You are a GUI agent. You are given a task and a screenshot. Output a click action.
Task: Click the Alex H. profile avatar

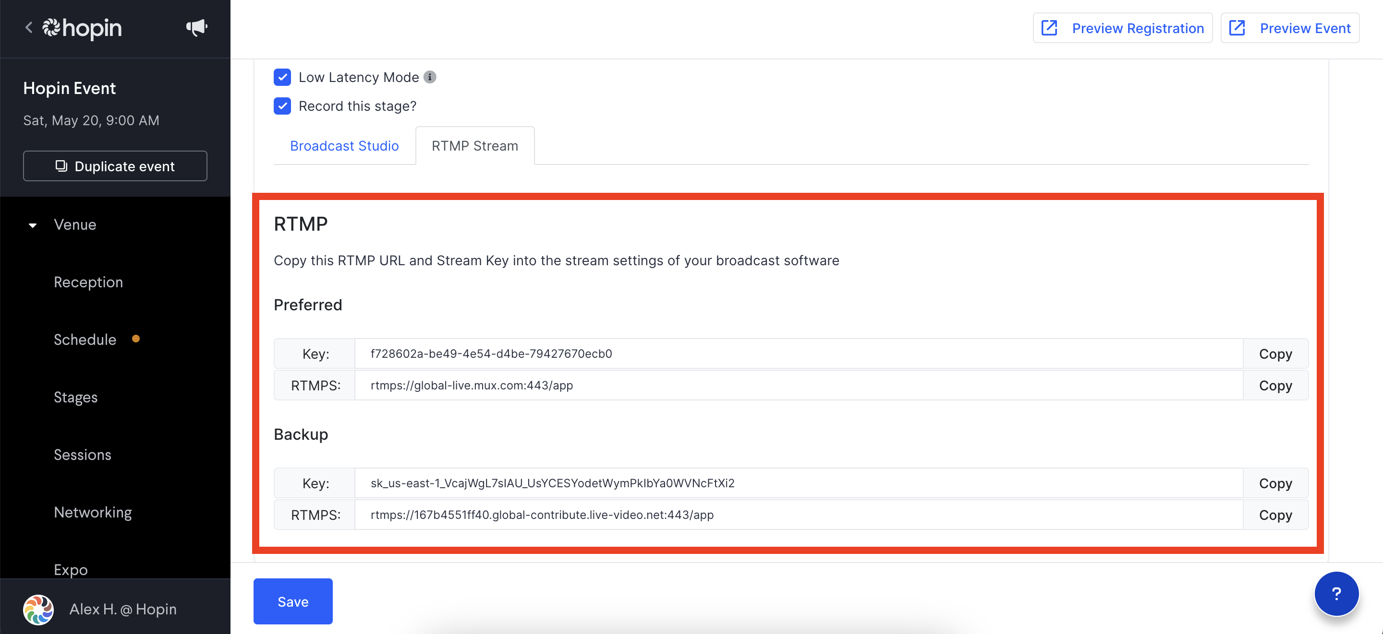tap(38, 610)
